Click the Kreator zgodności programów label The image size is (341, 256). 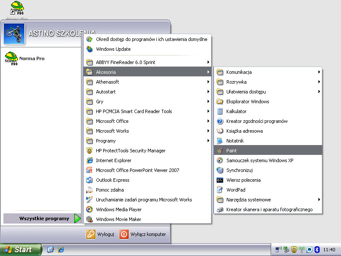click(x=257, y=121)
